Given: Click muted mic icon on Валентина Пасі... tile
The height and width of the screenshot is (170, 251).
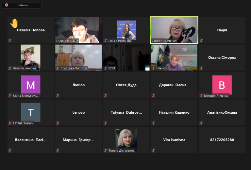Looking at the screenshot, I should coord(10,150).
